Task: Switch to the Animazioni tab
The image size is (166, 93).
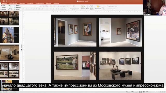Action: pos(30,3)
